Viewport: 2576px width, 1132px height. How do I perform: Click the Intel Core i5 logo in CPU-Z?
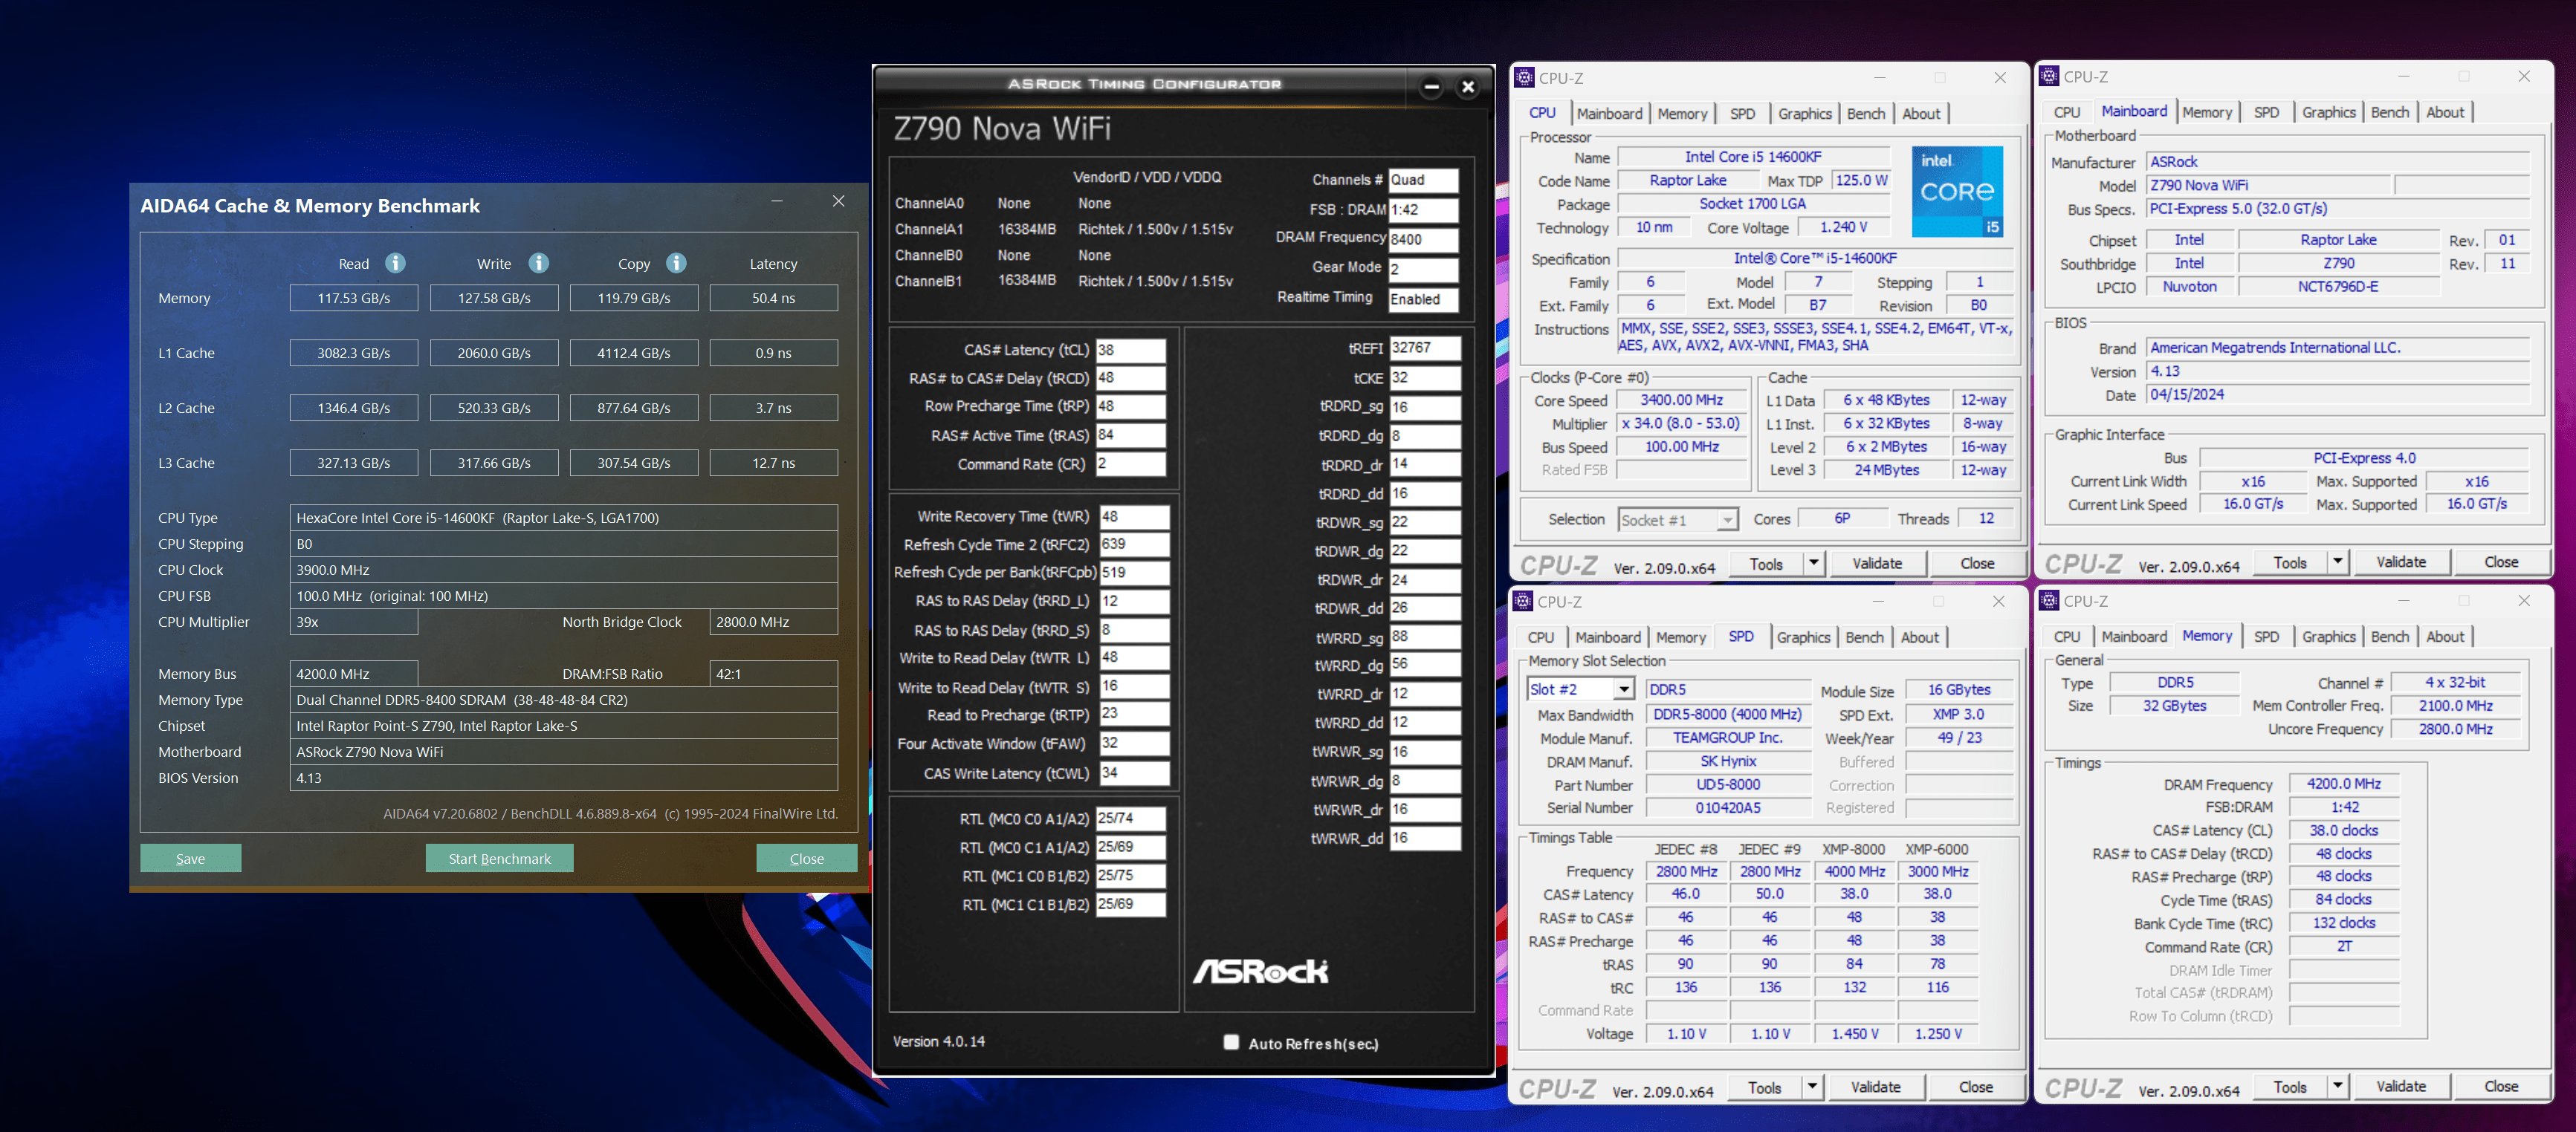pyautogui.click(x=1957, y=191)
